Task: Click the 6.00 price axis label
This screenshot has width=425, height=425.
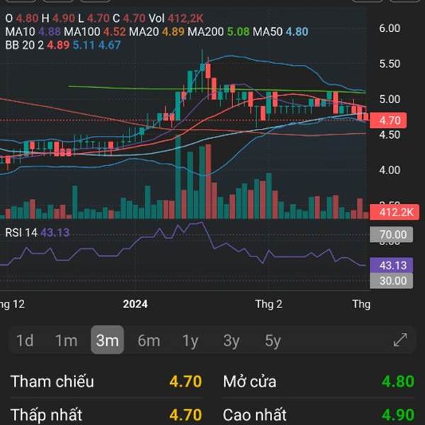Action: tap(390, 28)
